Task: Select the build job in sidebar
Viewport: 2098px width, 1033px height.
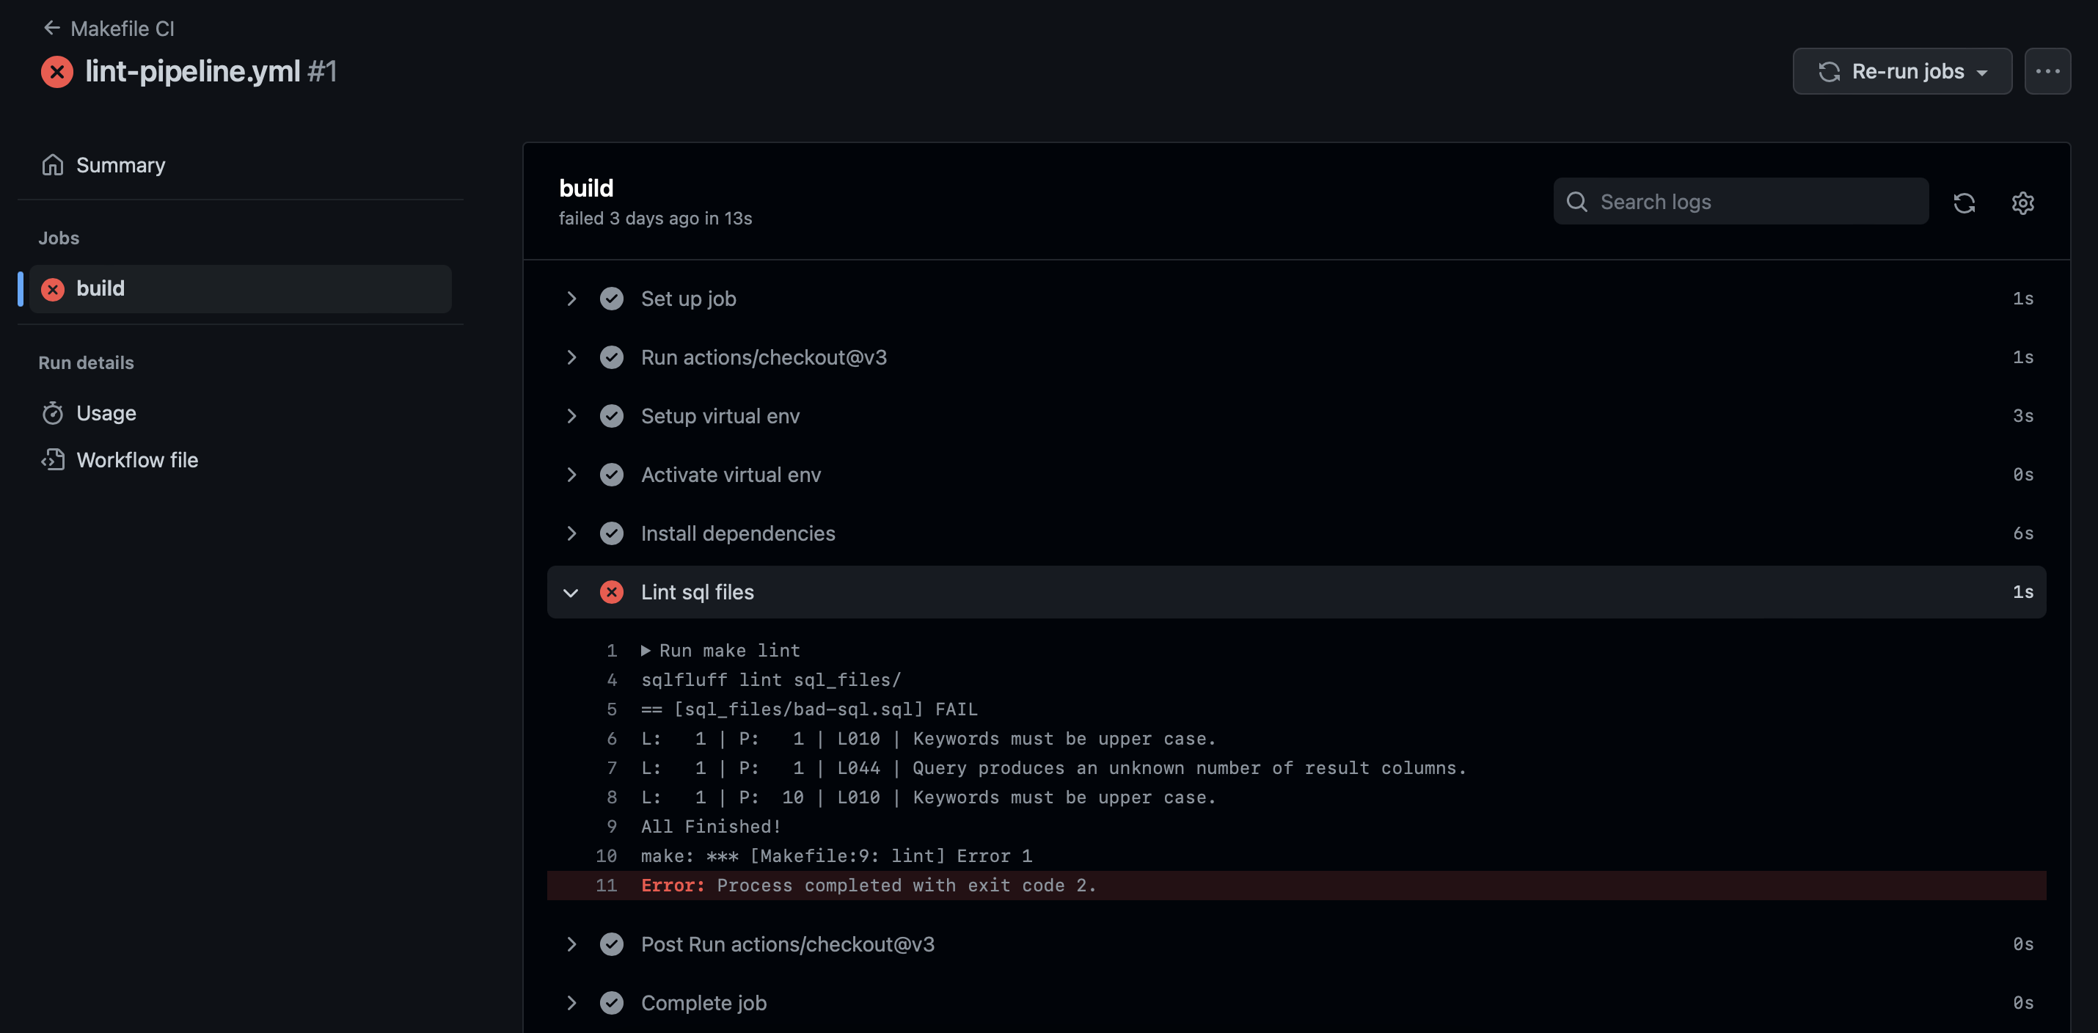Action: [241, 288]
